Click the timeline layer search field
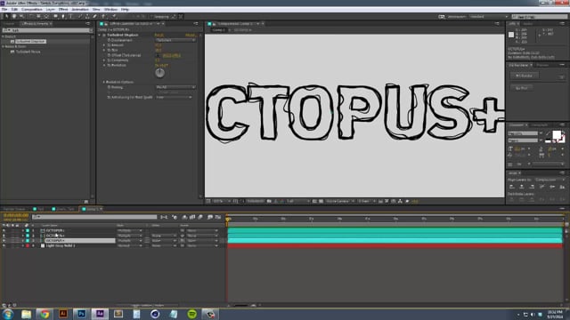 (94, 217)
